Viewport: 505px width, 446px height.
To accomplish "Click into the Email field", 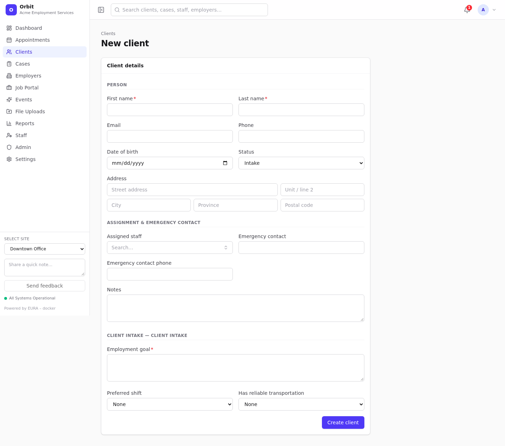I will tap(170, 136).
